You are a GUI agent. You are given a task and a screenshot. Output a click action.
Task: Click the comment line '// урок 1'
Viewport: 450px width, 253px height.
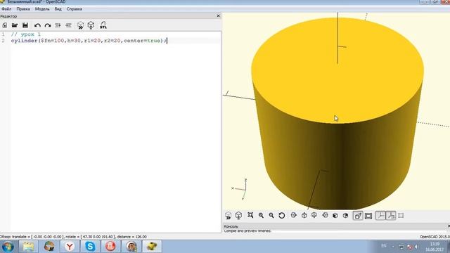[x=26, y=34]
